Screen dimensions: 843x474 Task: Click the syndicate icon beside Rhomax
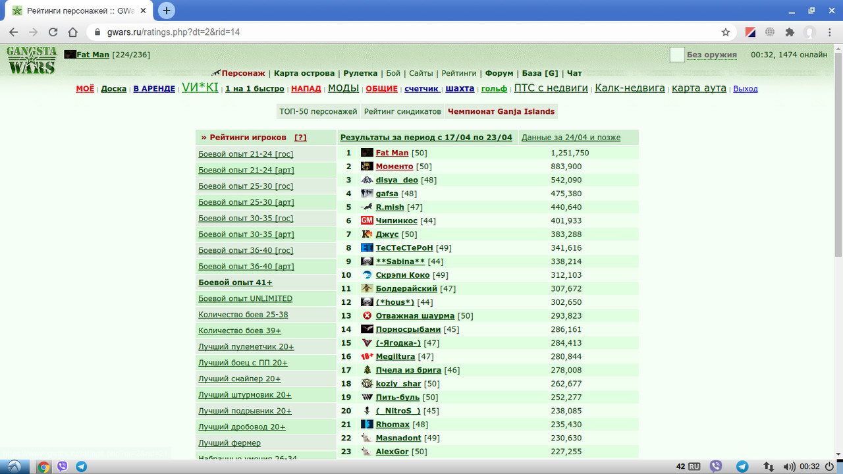click(367, 424)
